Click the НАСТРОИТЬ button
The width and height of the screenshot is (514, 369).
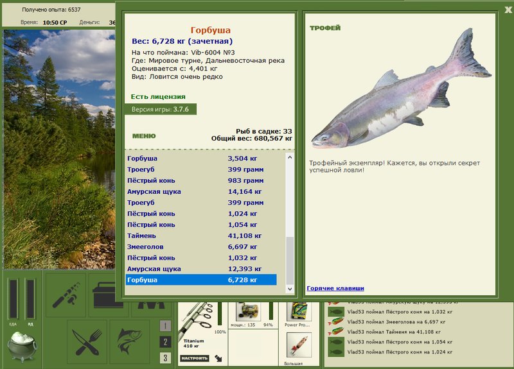(195, 358)
